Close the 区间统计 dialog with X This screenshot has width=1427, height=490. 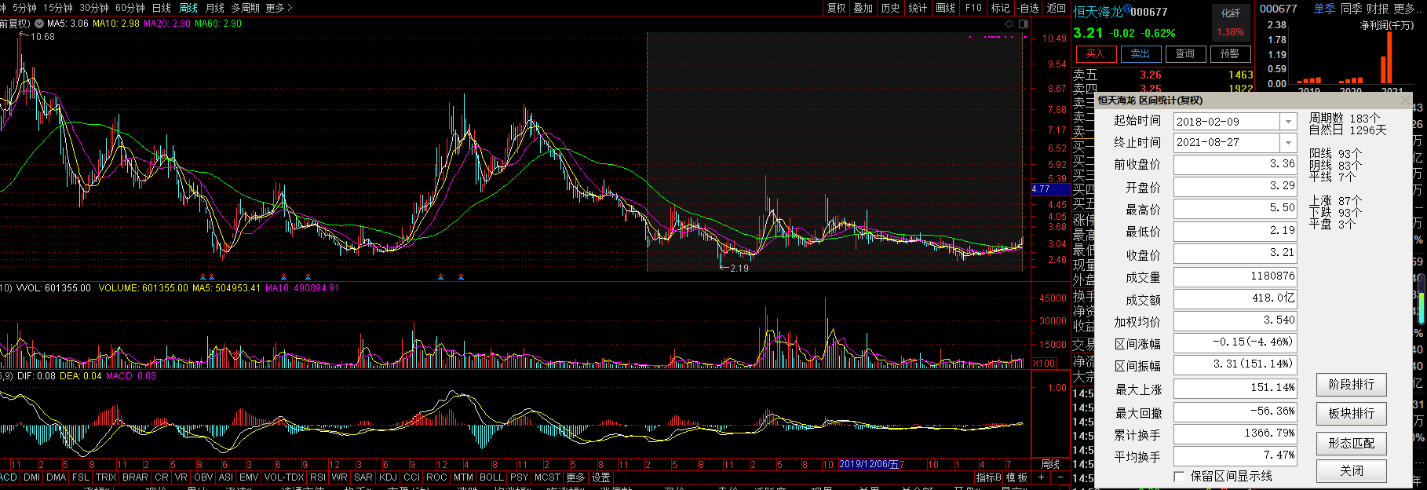point(1405,101)
